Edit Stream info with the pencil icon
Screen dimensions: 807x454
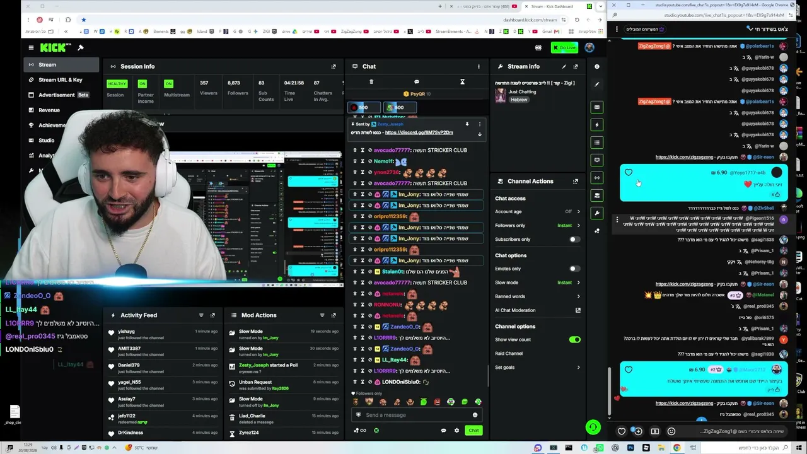(564, 66)
